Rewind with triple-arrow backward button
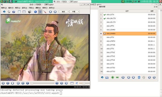162x97 pixels. pyautogui.click(x=18, y=83)
